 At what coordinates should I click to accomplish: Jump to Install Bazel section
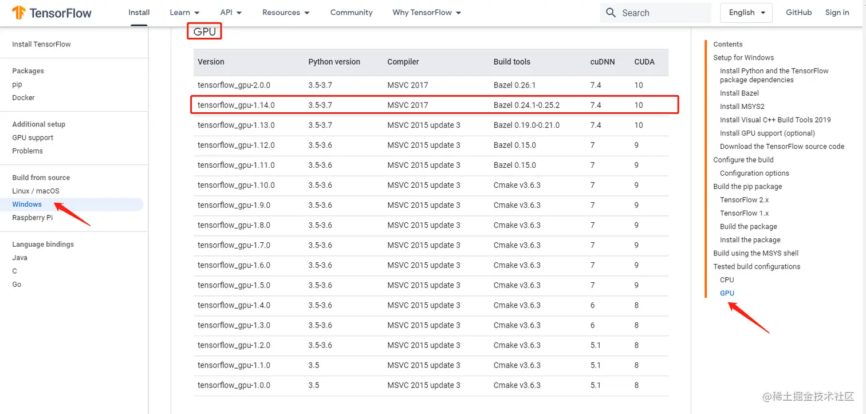[x=739, y=93]
